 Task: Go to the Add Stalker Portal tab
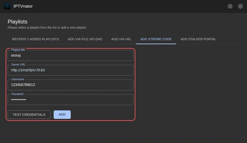point(198,39)
